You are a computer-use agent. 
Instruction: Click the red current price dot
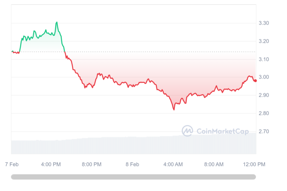pos(255,81)
